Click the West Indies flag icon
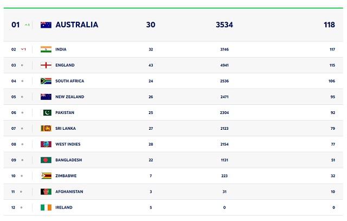Screen dimensions: 347x221 46,144
